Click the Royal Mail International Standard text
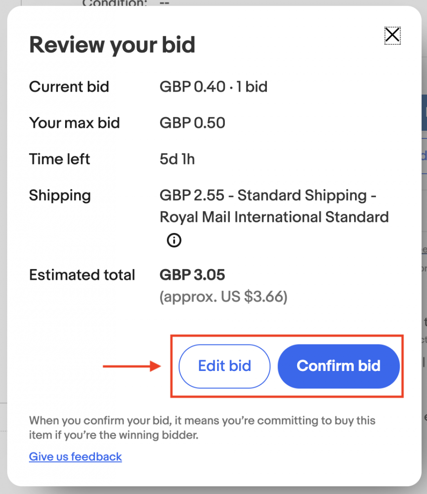The width and height of the screenshot is (427, 494). coord(274,217)
